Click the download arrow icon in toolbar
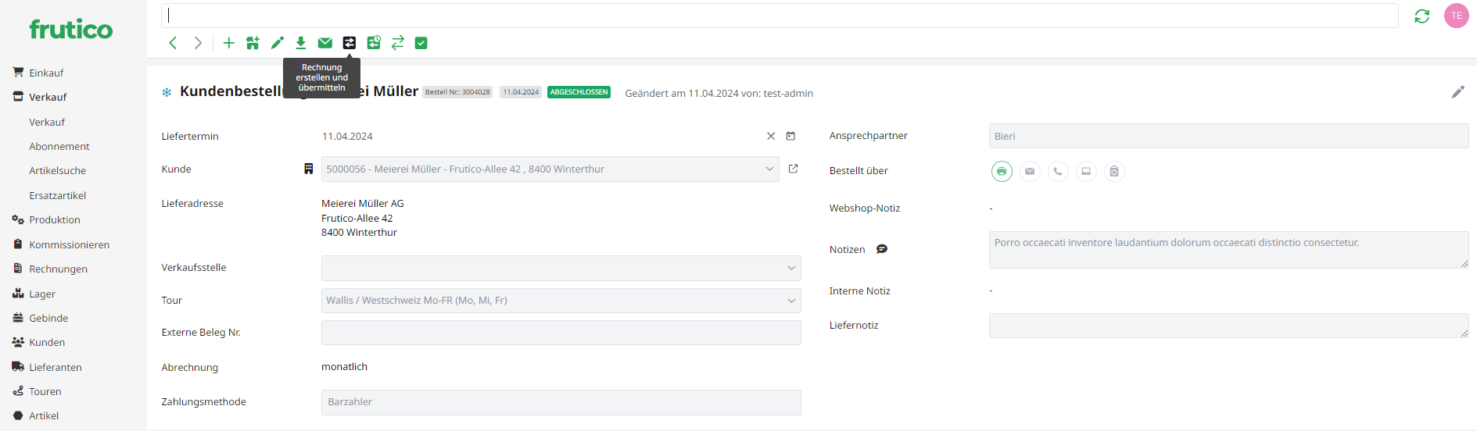 301,43
